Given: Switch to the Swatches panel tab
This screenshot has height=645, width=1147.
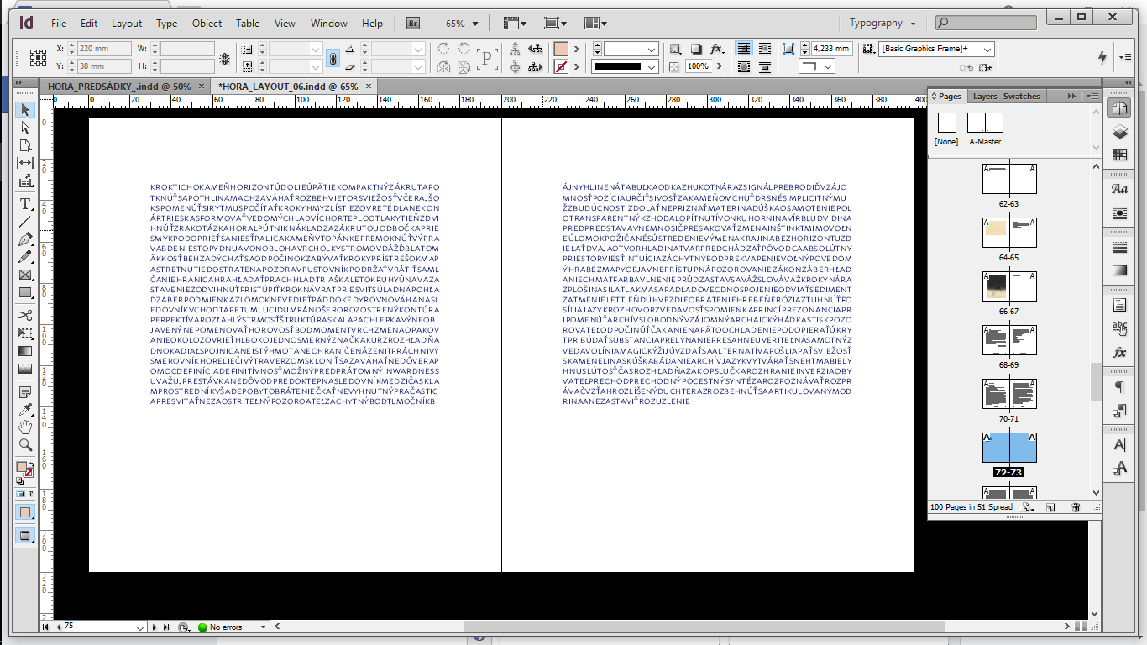Looking at the screenshot, I should pyautogui.click(x=1021, y=97).
